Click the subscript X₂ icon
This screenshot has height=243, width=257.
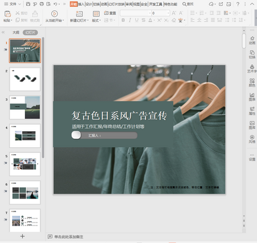pos(166,20)
